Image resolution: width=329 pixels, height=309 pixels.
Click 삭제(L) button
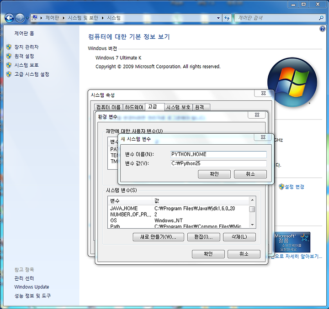239,237
